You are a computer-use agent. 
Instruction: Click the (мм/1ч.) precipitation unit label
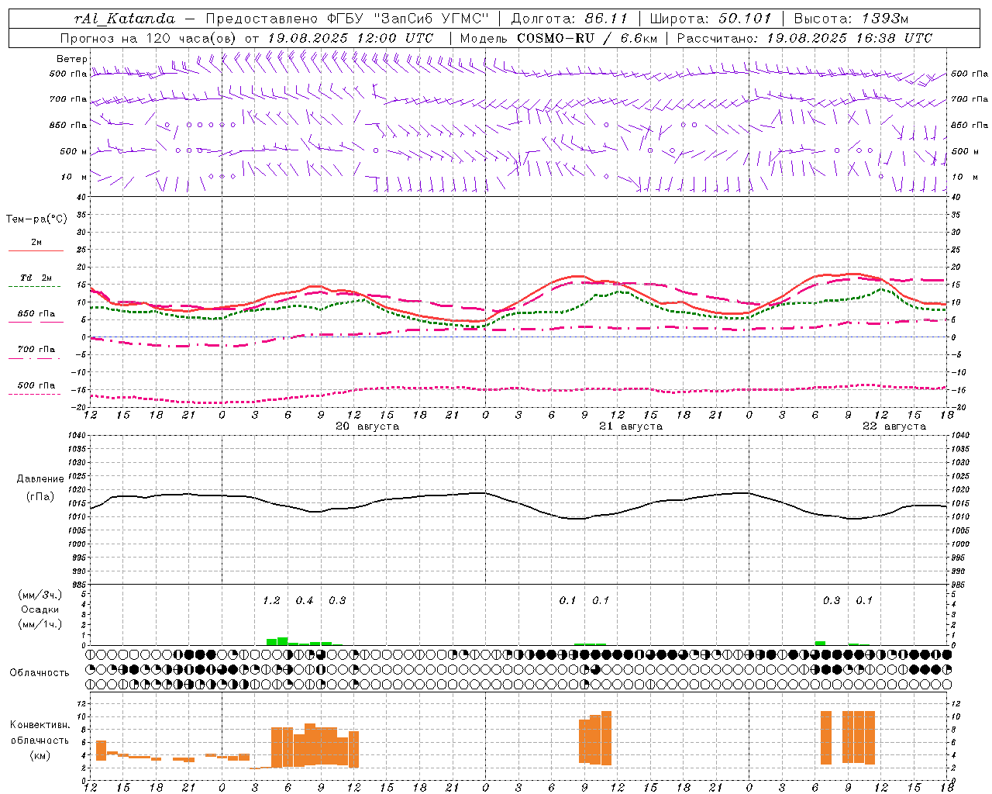tap(40, 624)
